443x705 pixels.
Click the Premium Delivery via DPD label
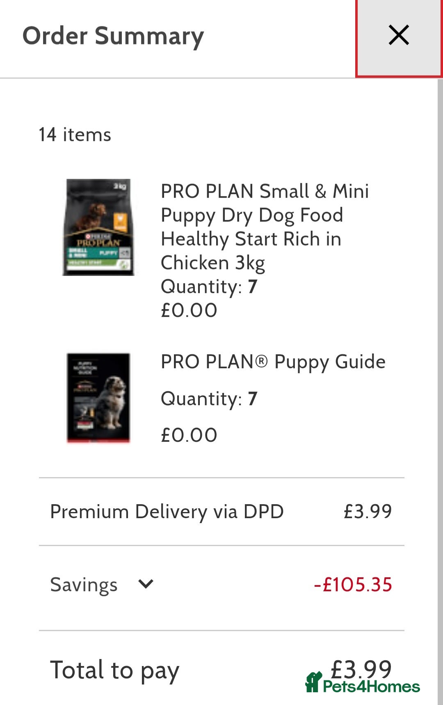click(167, 512)
